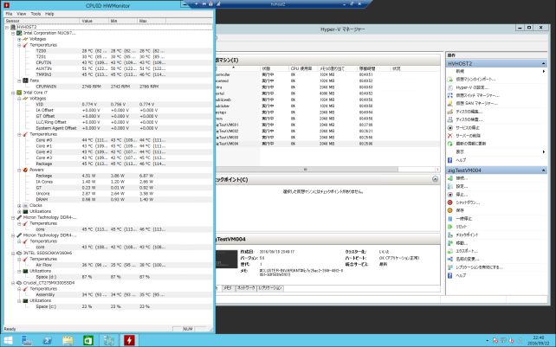This screenshot has width=556, height=347.
Task: Expand the Clocks node under Intel Core i7
Action: (21, 204)
